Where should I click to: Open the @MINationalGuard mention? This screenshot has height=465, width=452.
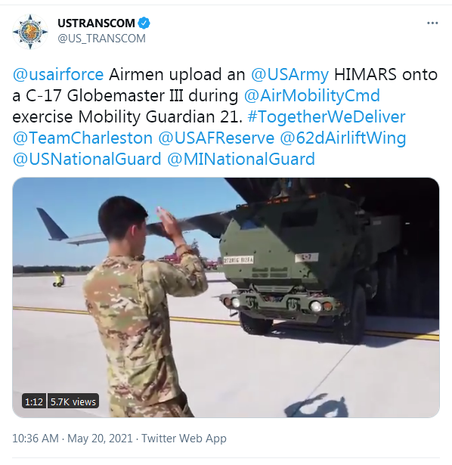pyautogui.click(x=241, y=159)
